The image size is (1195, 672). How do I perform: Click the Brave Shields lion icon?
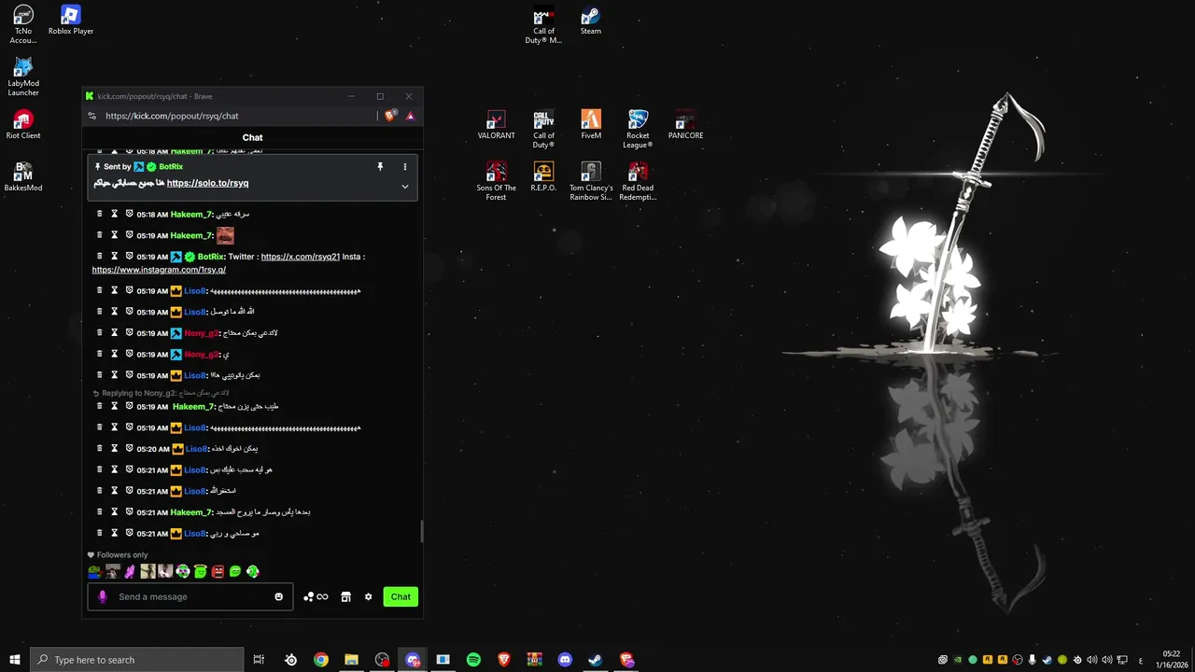(390, 116)
